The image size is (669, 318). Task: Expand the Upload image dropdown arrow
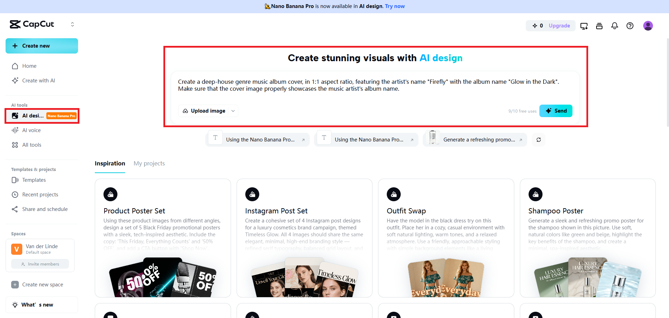[x=233, y=111]
